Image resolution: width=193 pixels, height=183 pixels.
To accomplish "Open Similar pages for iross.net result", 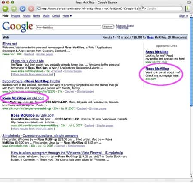I will [x=45, y=54].
